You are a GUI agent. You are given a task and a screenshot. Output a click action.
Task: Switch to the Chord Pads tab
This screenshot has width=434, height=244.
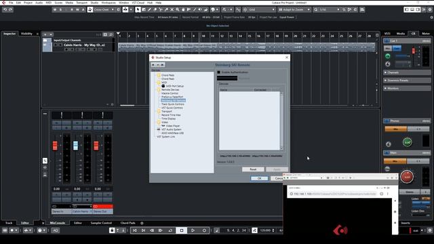tap(128, 223)
